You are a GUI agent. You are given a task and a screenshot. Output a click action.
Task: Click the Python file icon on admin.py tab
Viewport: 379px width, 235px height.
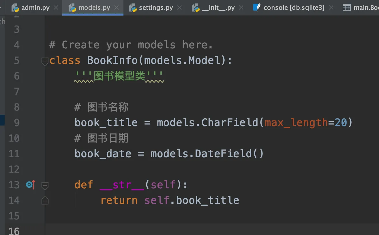point(15,8)
